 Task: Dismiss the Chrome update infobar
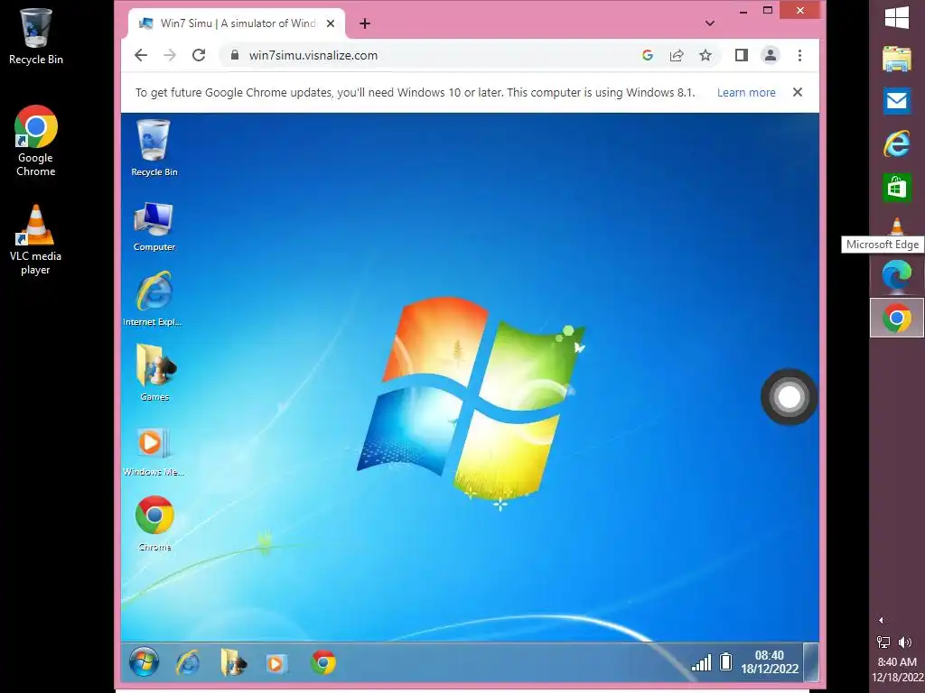pos(798,92)
